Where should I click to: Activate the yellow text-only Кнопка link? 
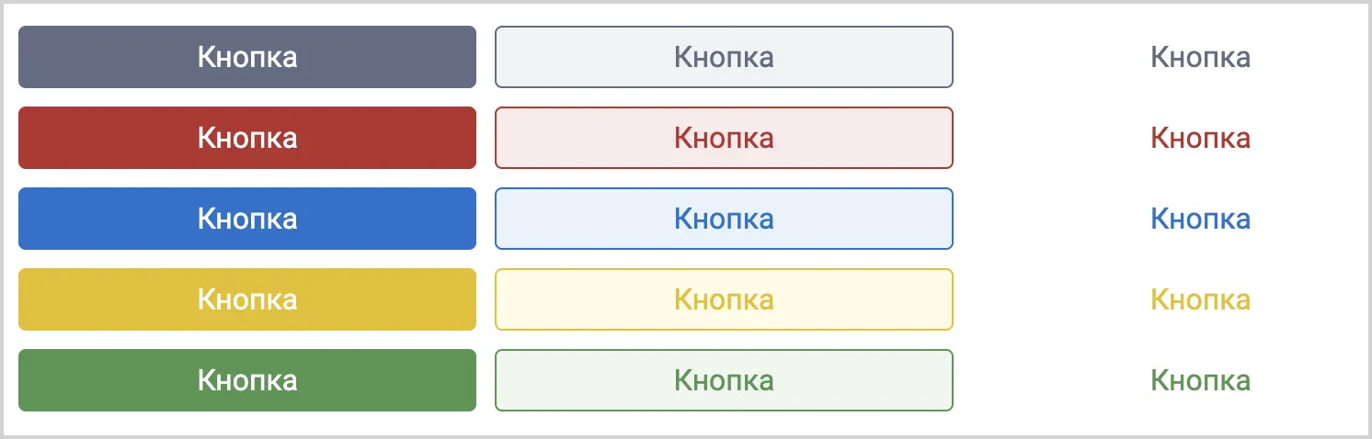[1201, 299]
